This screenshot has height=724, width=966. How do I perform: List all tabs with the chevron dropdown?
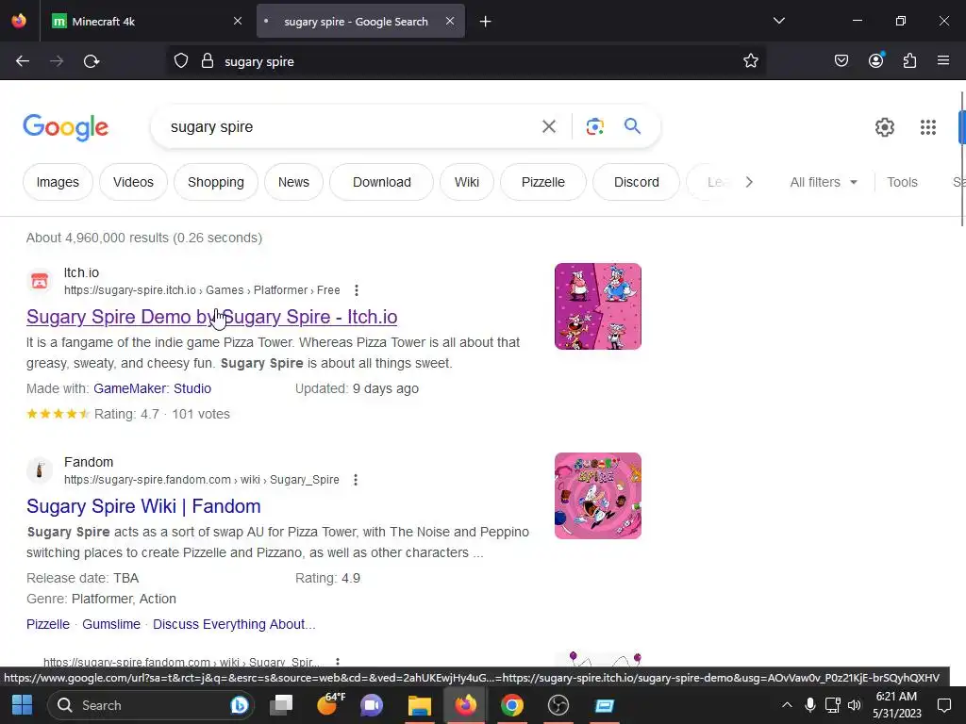click(x=778, y=21)
